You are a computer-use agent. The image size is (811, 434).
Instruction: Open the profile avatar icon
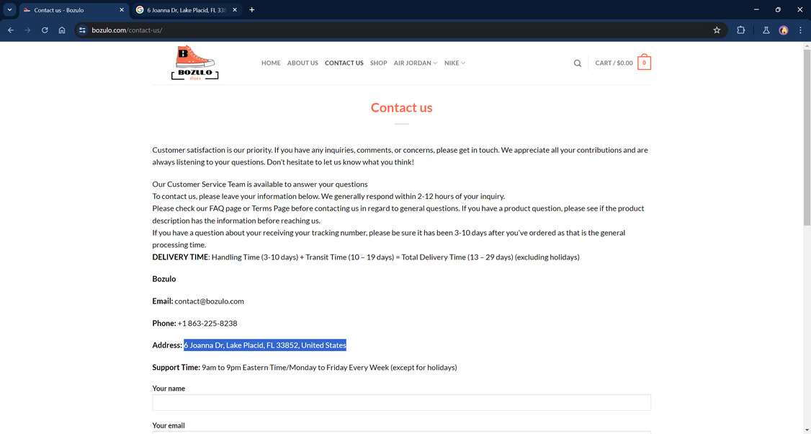coord(783,30)
